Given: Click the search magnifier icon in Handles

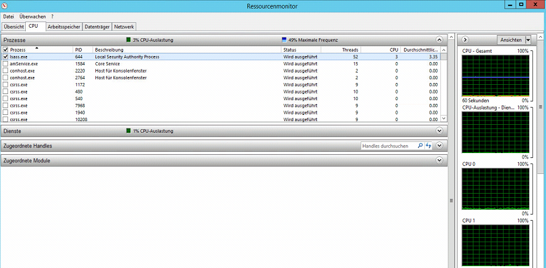Looking at the screenshot, I should point(420,146).
